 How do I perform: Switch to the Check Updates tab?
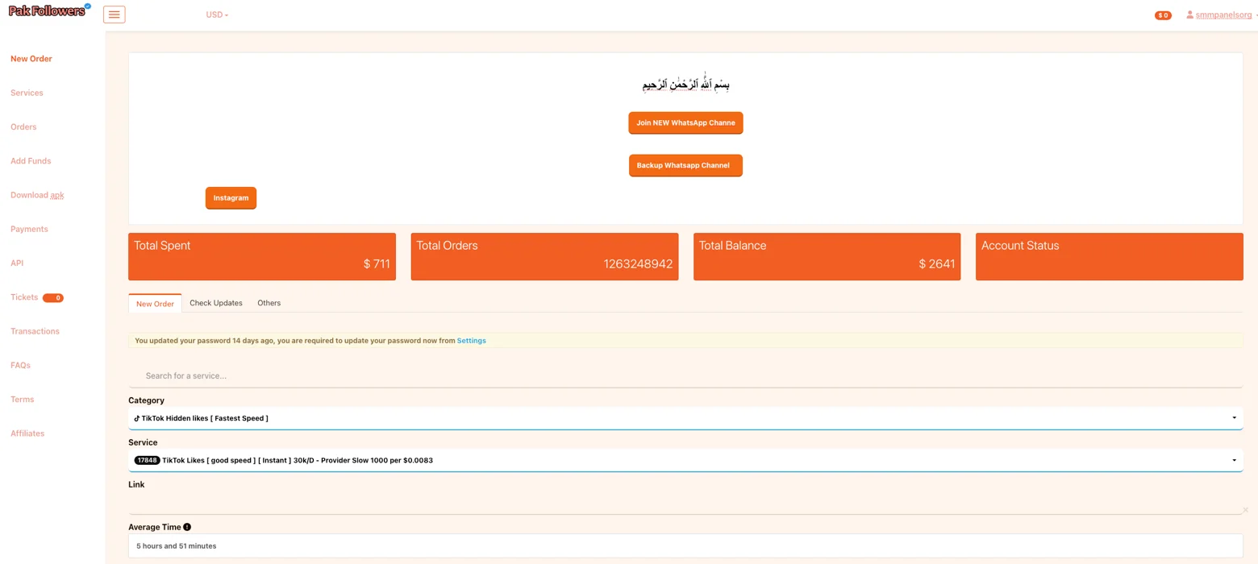point(215,302)
